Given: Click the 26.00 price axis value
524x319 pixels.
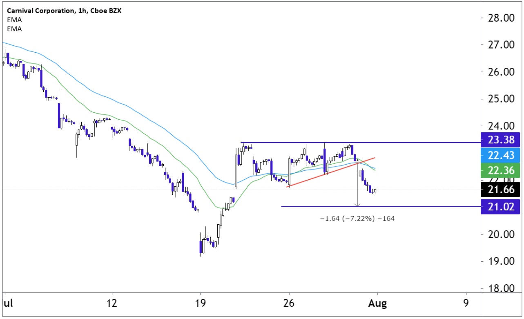Looking at the screenshot, I should pos(500,72).
